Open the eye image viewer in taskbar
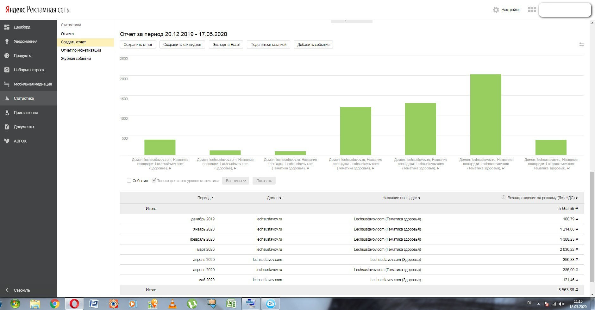The height and width of the screenshot is (310, 595). [114, 304]
